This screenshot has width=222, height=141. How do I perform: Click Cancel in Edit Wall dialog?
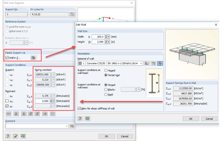[209, 119]
